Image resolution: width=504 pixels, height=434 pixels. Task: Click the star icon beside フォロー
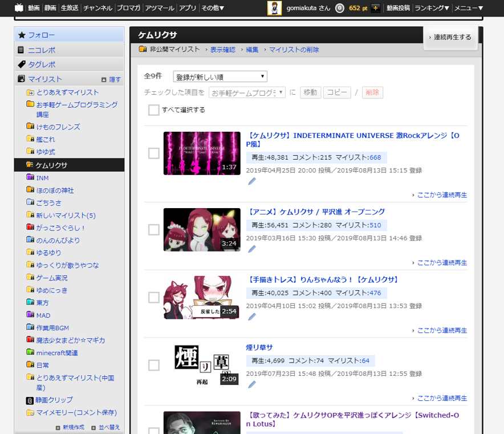click(x=22, y=35)
